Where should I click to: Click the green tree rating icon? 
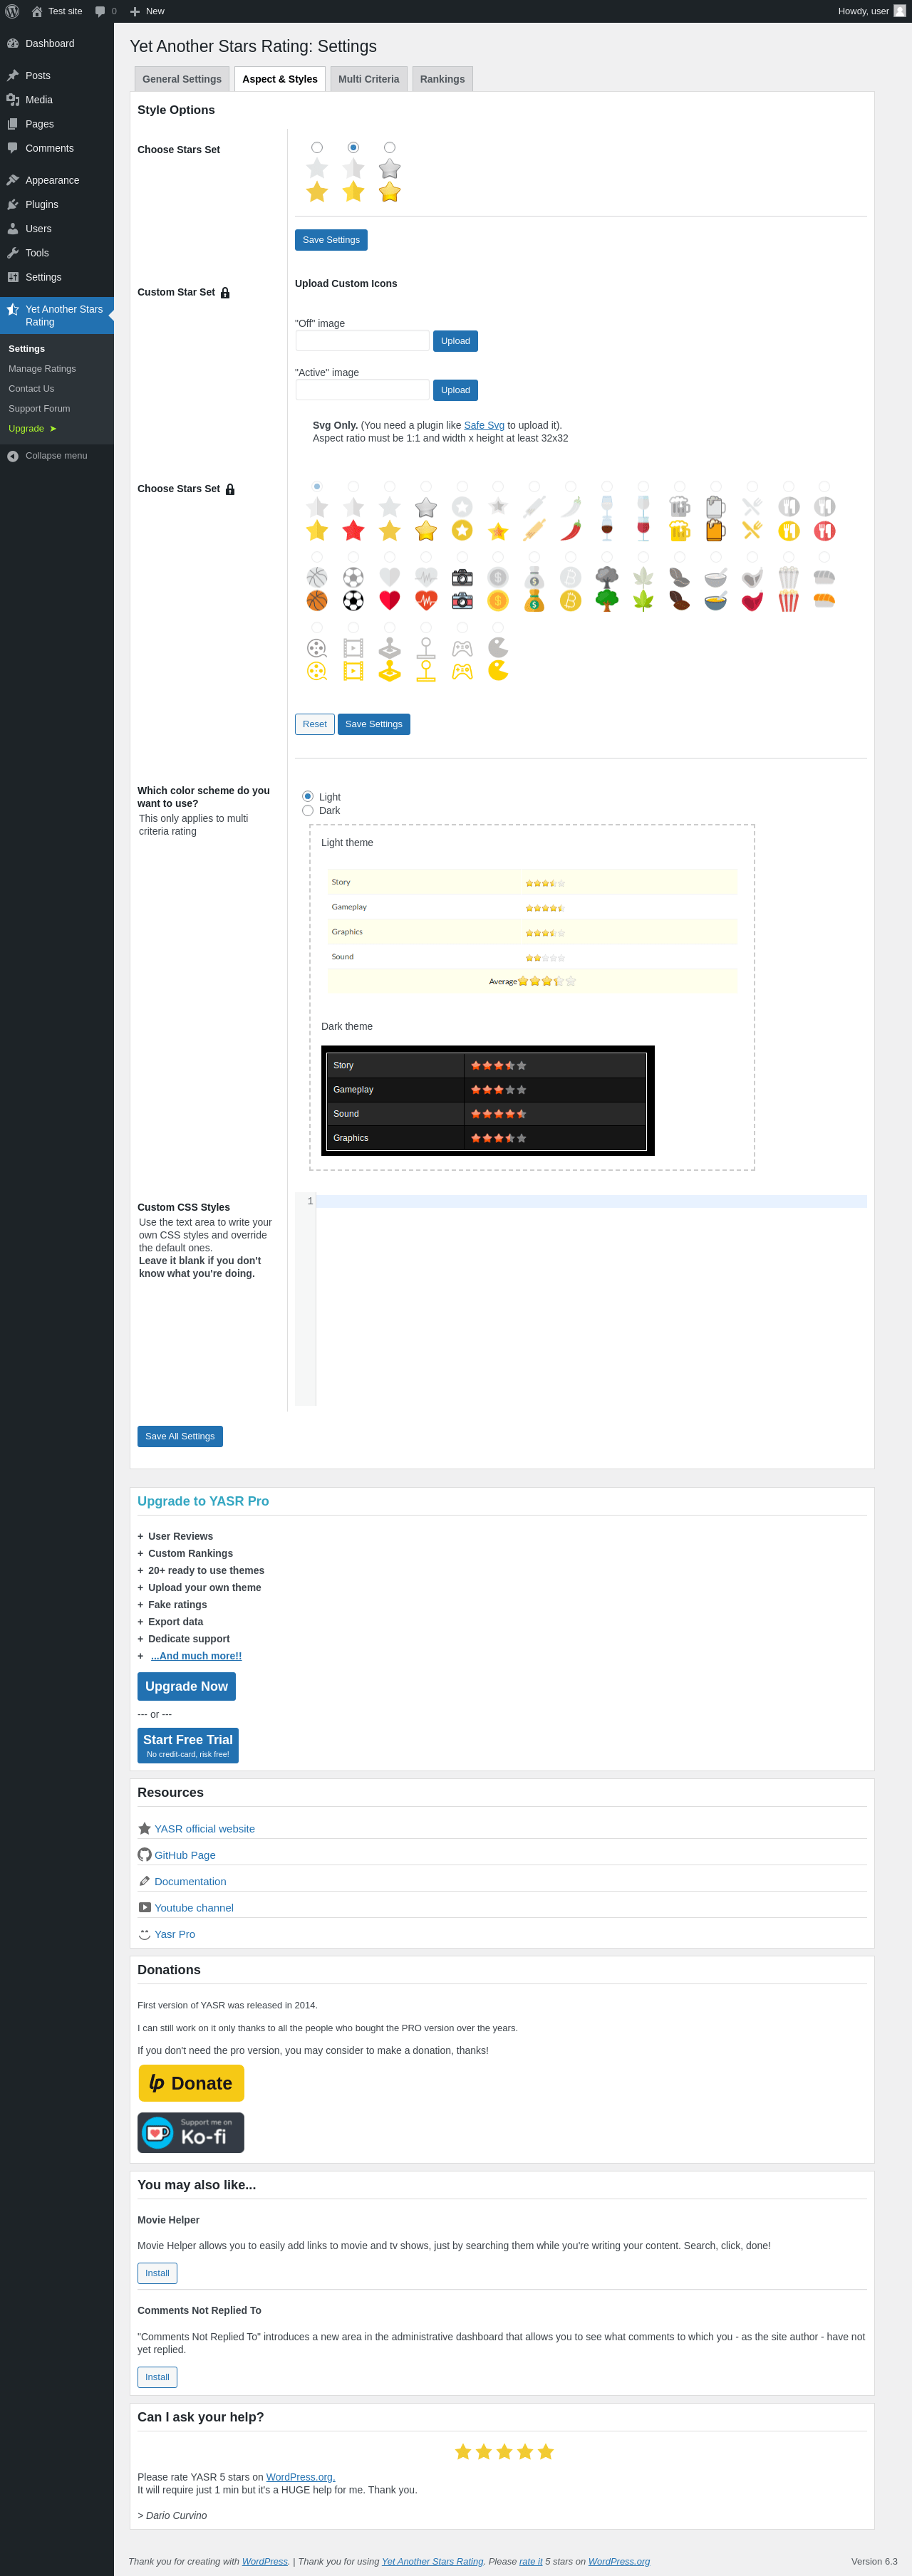(607, 600)
